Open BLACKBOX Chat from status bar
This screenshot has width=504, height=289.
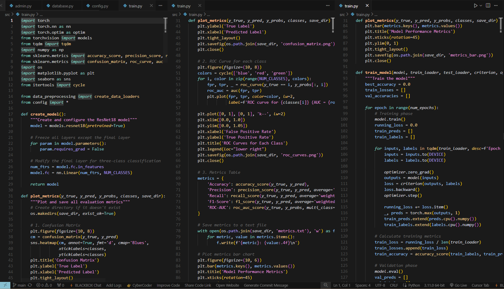point(86,285)
